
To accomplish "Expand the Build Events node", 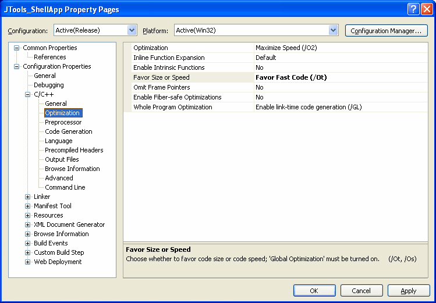I will tap(27, 243).
